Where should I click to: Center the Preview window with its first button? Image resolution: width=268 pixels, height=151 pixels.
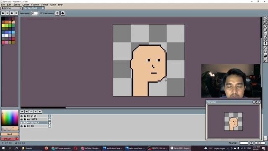coord(254,102)
